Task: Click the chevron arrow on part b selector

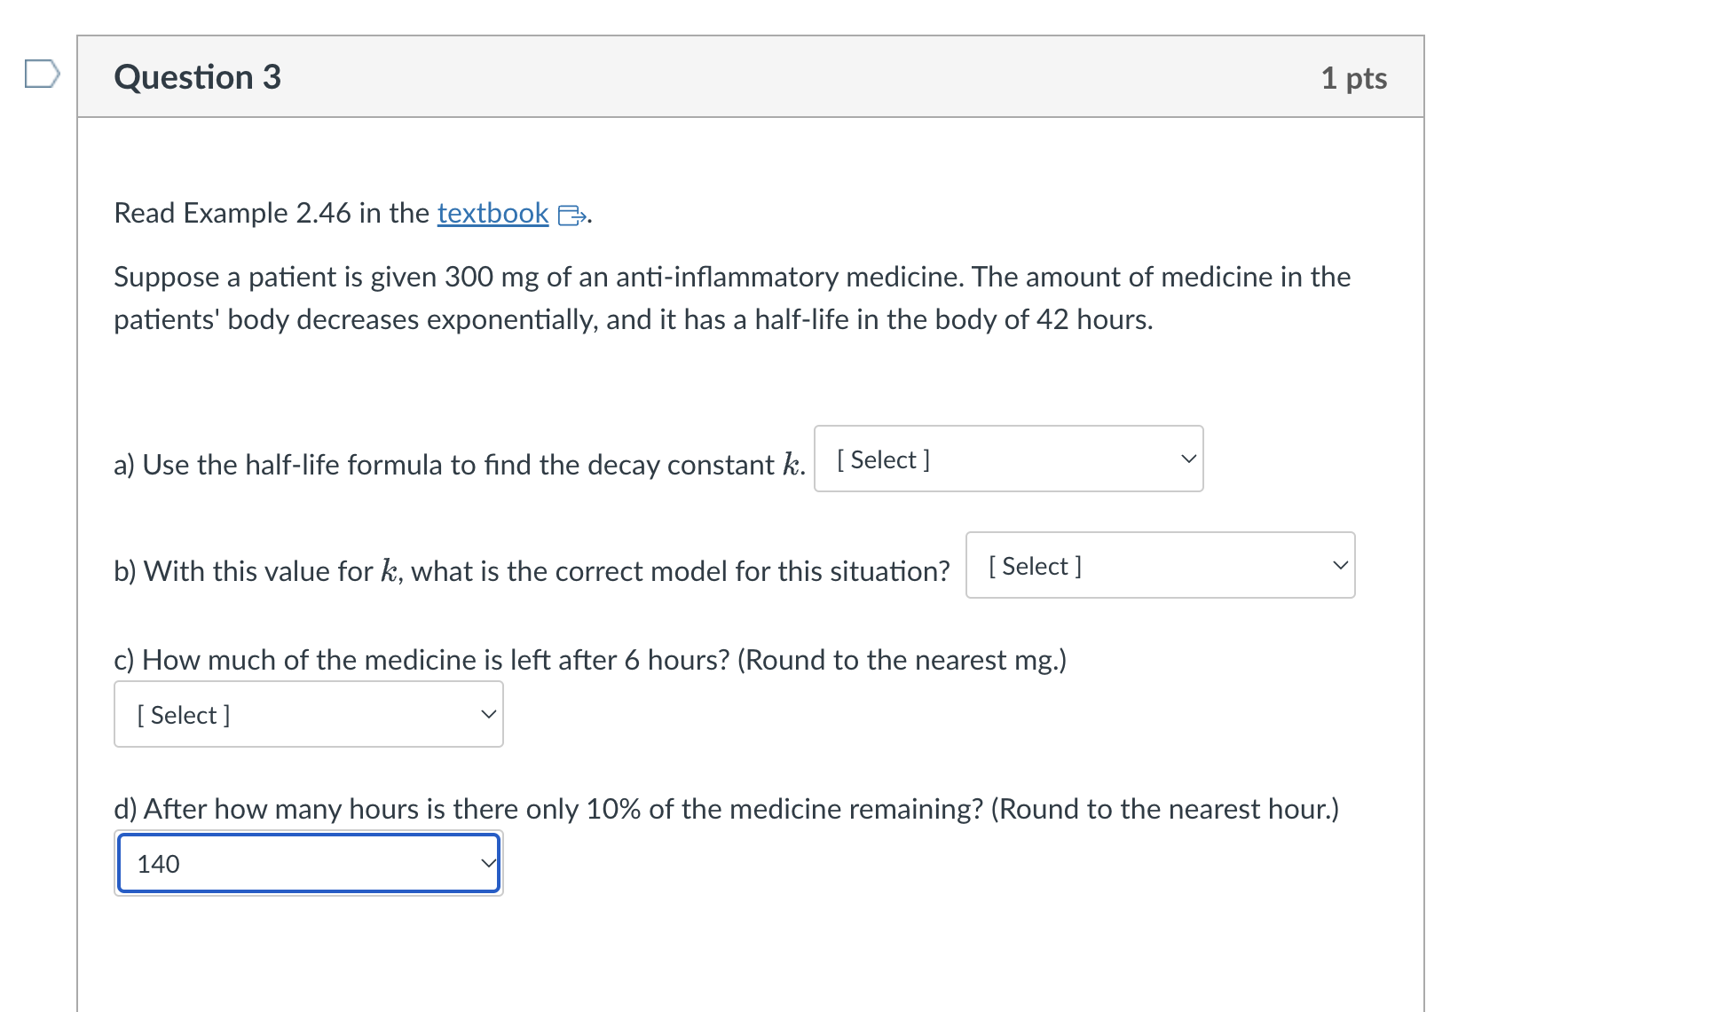Action: pyautogui.click(x=1340, y=565)
